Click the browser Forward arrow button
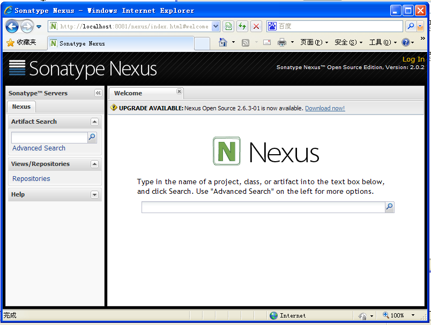 point(27,27)
